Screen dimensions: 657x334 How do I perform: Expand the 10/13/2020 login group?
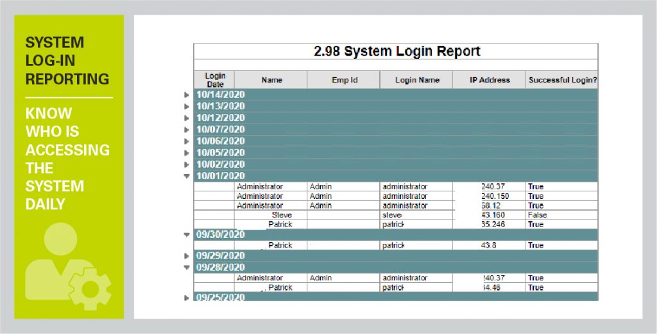coord(187,106)
